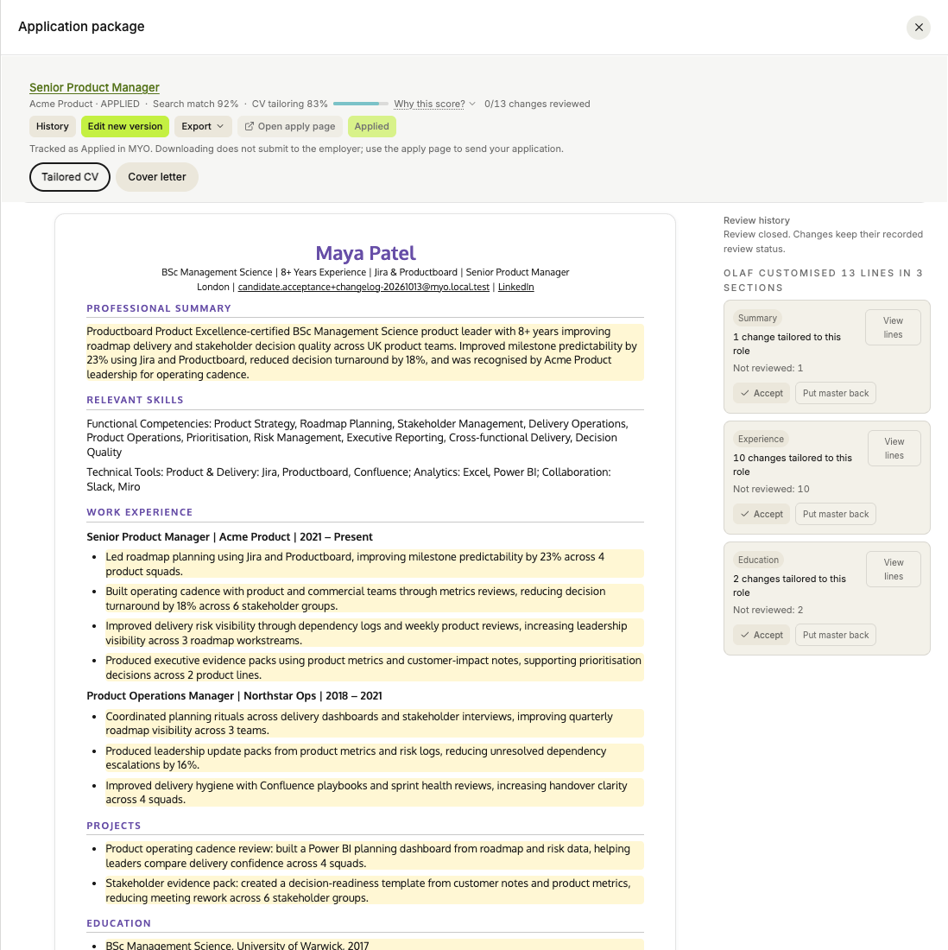Put master back for Summary section
The height and width of the screenshot is (950, 948).
click(836, 393)
